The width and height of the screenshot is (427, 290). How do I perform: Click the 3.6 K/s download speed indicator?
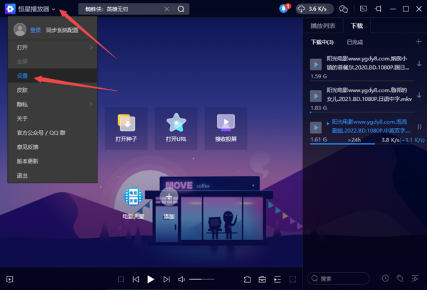[x=315, y=9]
